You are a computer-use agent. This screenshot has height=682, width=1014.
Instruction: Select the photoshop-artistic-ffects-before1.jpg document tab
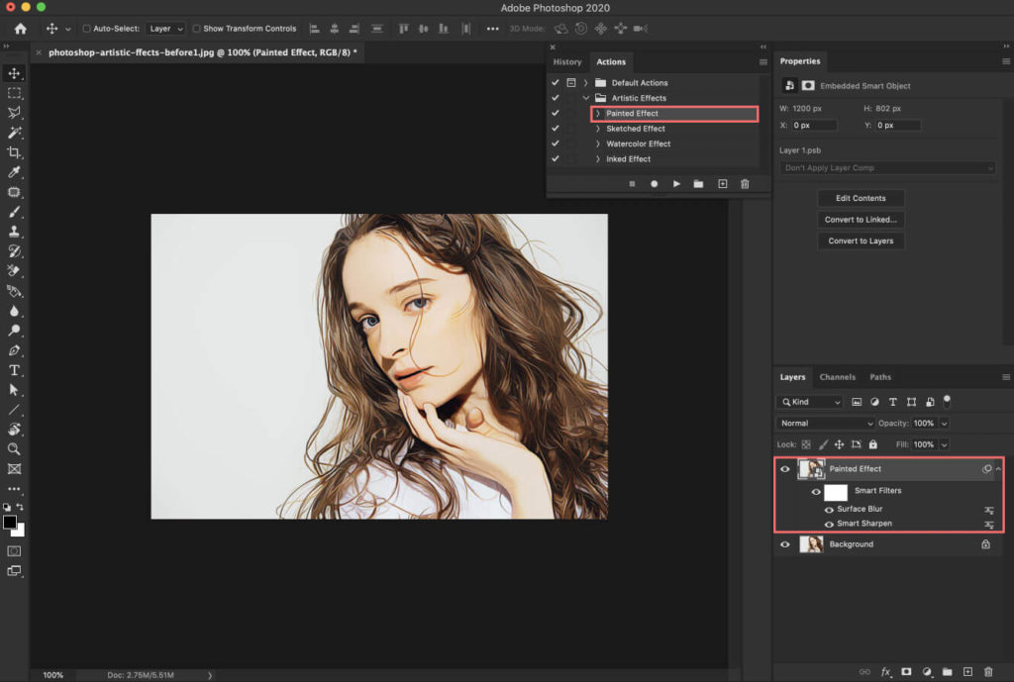[202, 52]
